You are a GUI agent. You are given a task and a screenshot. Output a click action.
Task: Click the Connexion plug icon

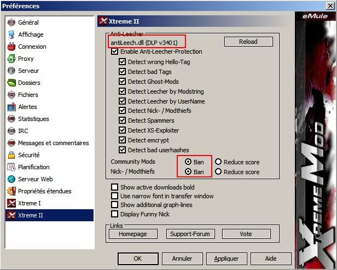click(x=11, y=47)
